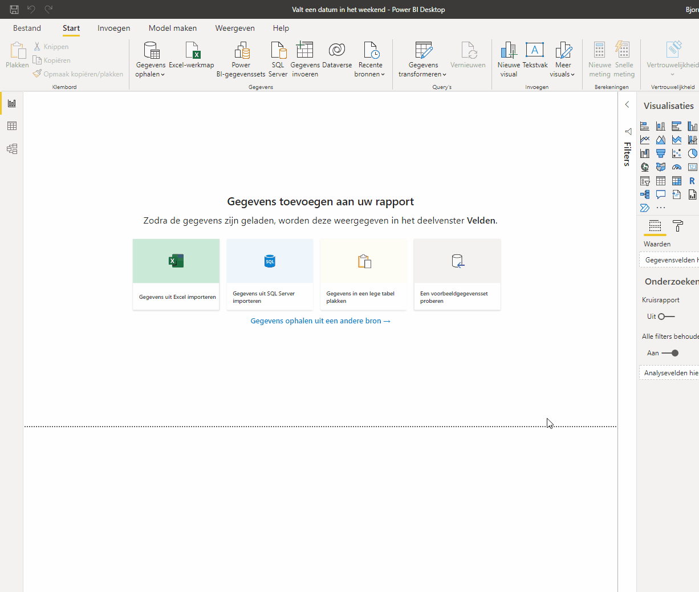Image resolution: width=699 pixels, height=592 pixels.
Task: Select the pie chart visual
Action: click(693, 153)
